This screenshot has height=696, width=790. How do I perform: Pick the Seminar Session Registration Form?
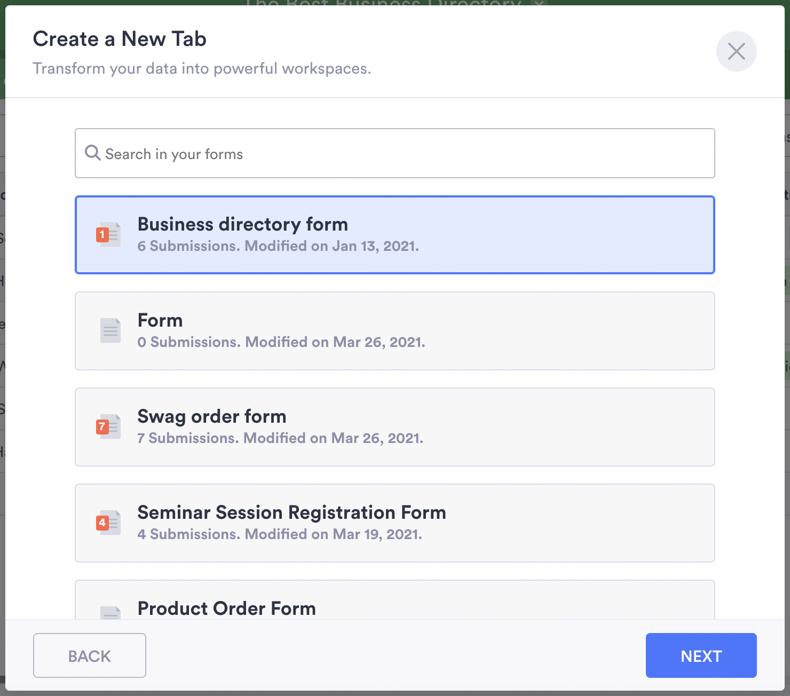pos(395,523)
